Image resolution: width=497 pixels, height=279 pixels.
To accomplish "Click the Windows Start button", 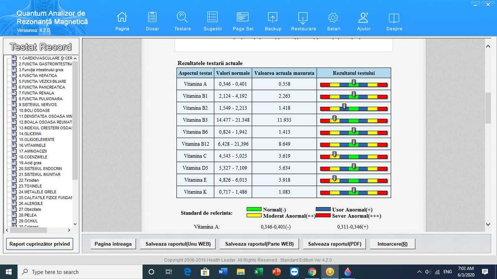I will [x=8, y=272].
